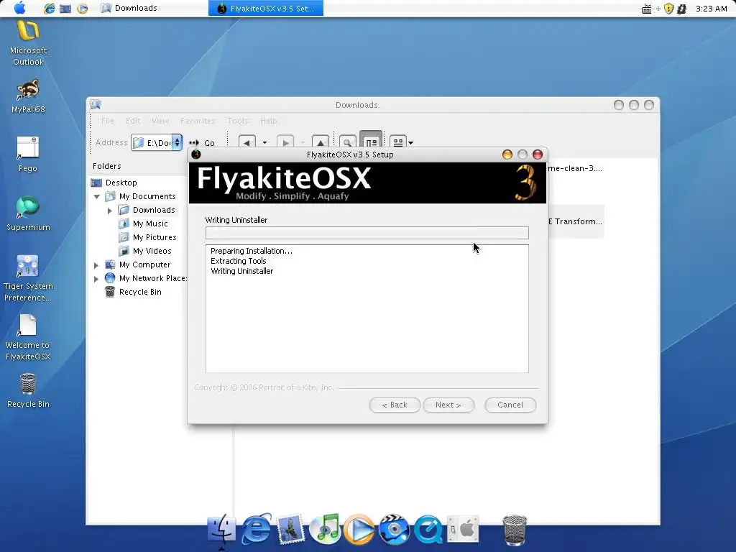Open Help menu in Downloads window
The image size is (736, 552).
coord(269,121)
